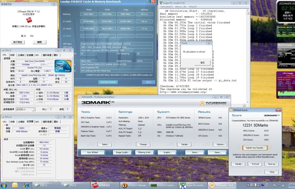Open Filtering & AA... in 3DMark06

pyautogui.click(x=145, y=152)
